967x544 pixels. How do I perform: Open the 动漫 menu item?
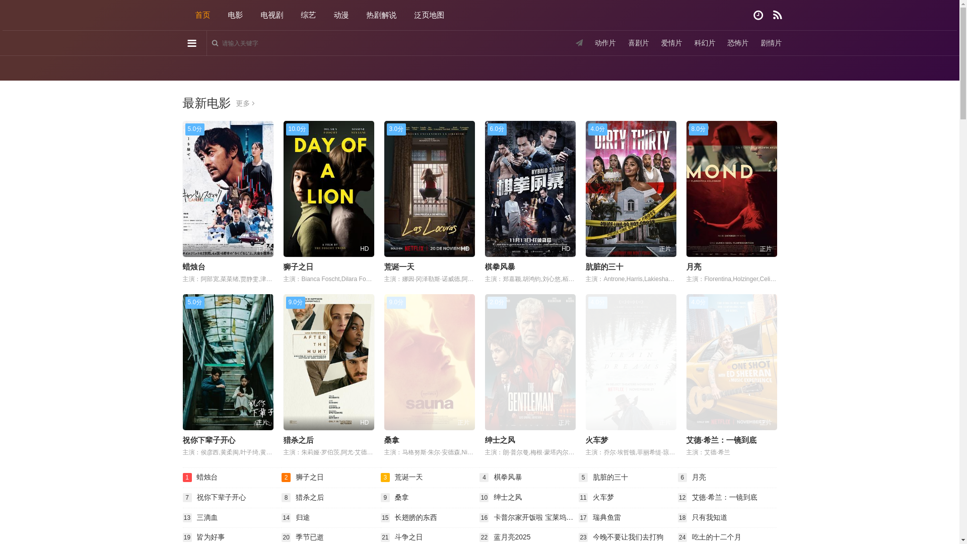tap(341, 15)
